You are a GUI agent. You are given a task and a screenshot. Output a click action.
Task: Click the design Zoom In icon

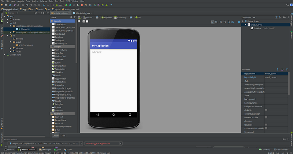pyautogui.click(x=221, y=22)
